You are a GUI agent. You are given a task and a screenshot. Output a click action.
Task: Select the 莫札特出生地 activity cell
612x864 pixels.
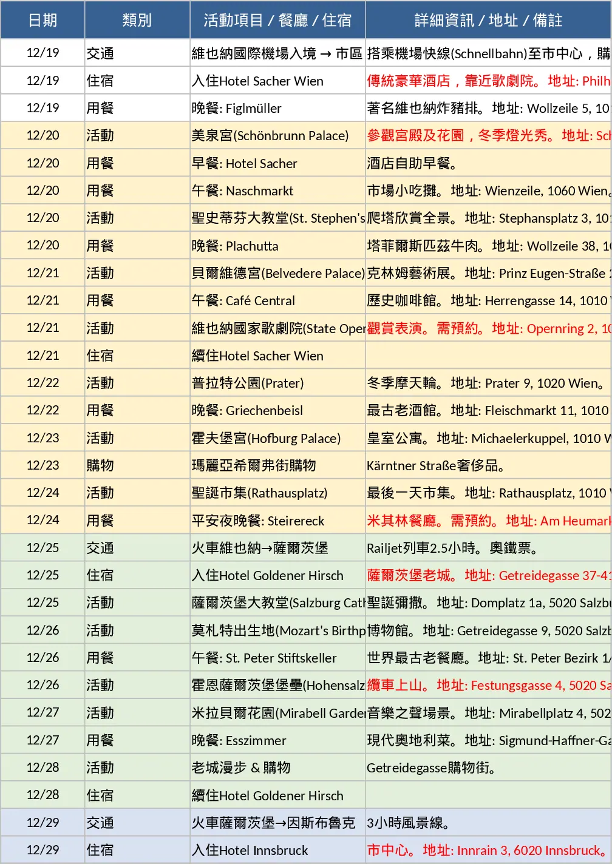click(x=277, y=630)
